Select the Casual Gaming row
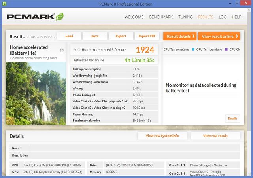 coord(114,114)
